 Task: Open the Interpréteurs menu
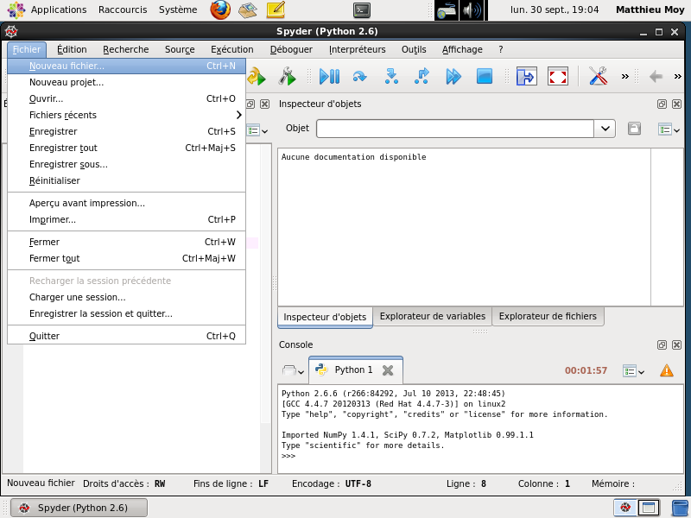[358, 49]
